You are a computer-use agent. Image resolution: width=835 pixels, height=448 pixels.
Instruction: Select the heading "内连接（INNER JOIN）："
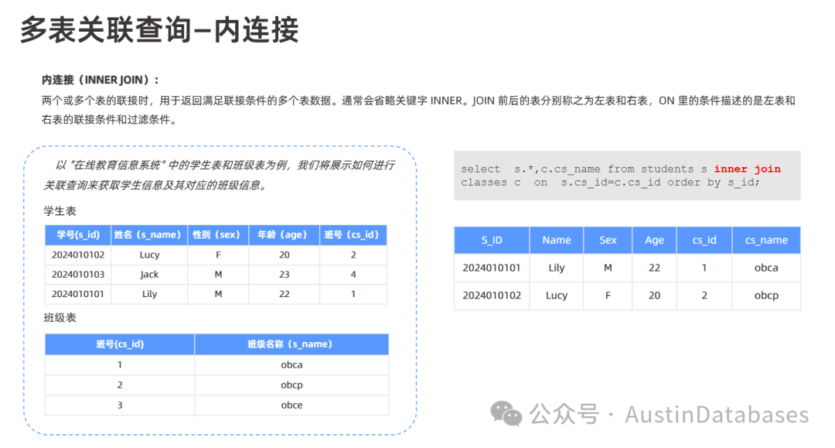(x=101, y=80)
